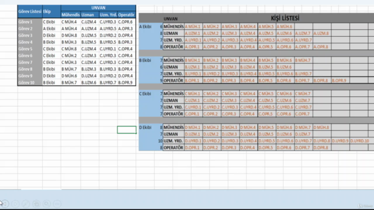Click the 'Görev 4' row label

pyautogui.click(x=30, y=42)
